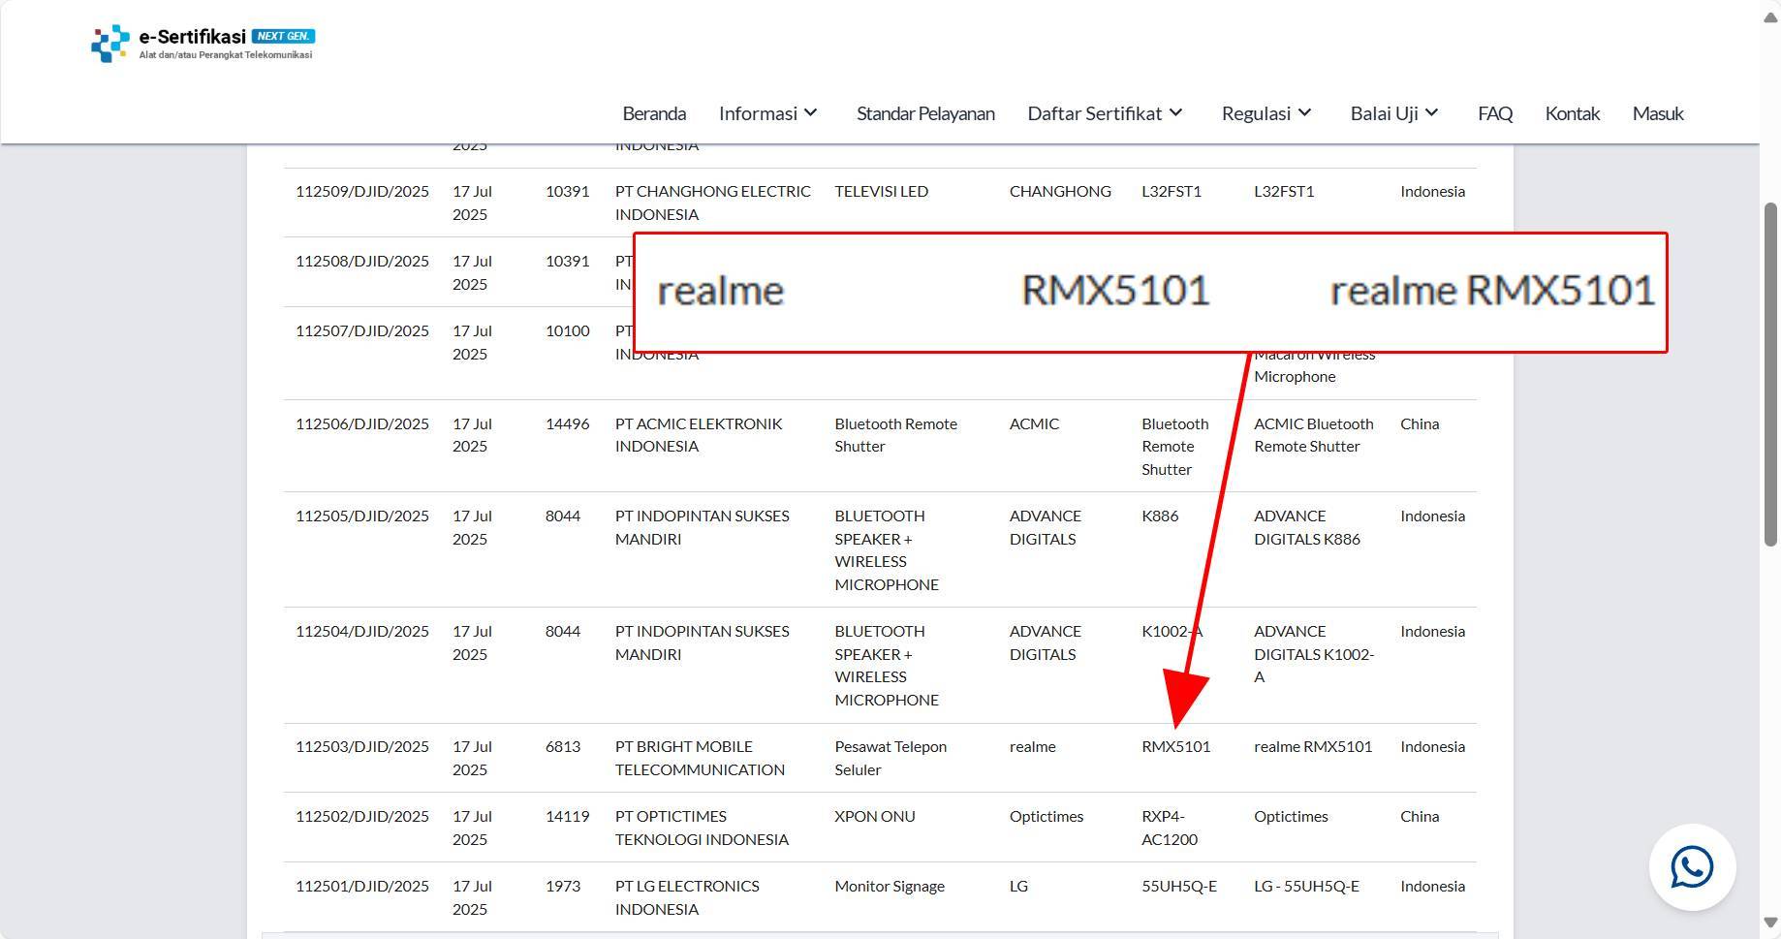Open the FAQ page
Screen dimensions: 1781x939
(1495, 113)
